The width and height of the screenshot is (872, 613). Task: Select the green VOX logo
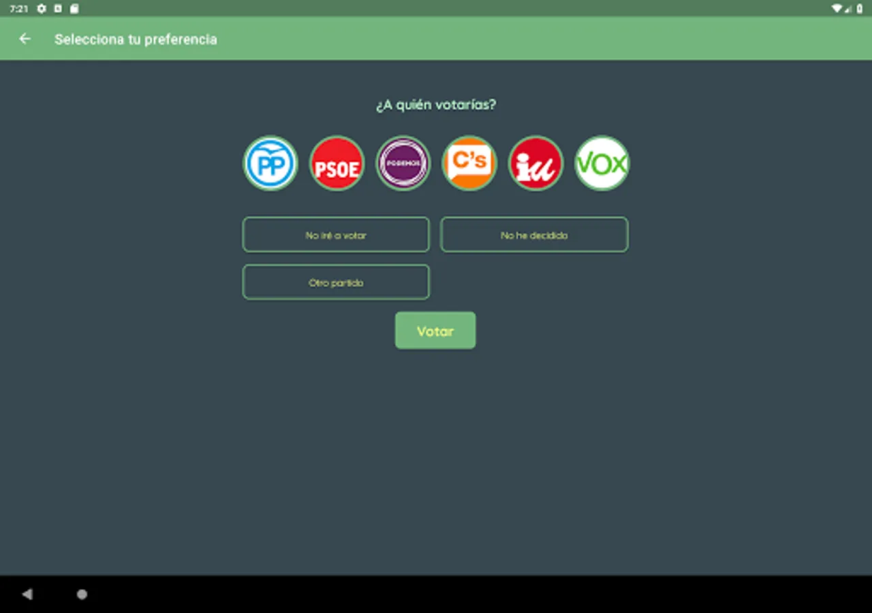coord(602,163)
